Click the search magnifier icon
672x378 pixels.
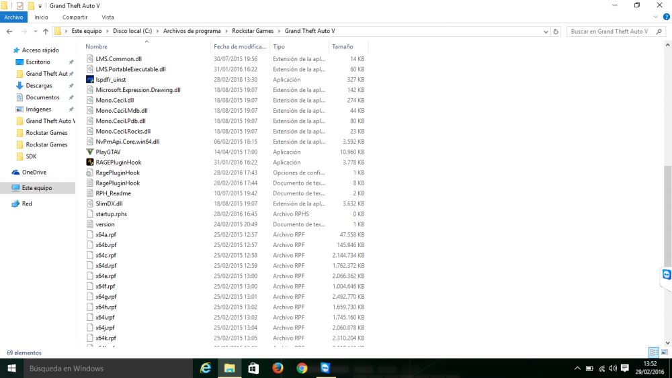659,32
